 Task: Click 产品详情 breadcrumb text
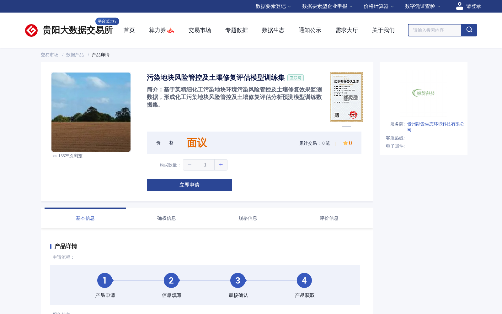(x=101, y=55)
